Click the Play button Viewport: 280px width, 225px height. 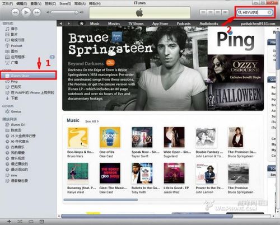coord(26,12)
